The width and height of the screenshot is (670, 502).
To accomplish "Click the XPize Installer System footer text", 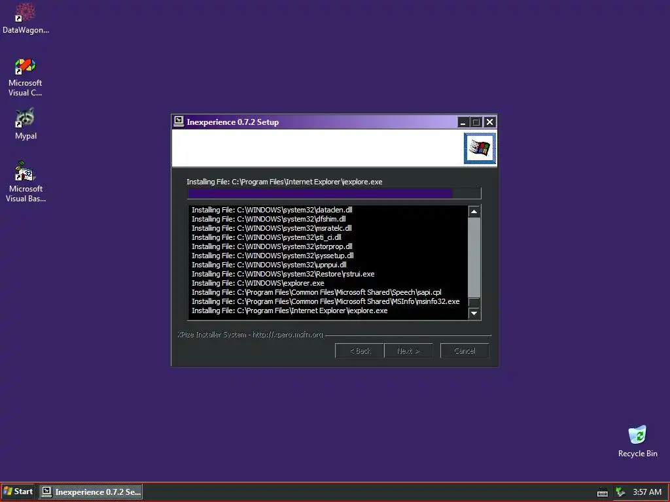I will point(250,335).
